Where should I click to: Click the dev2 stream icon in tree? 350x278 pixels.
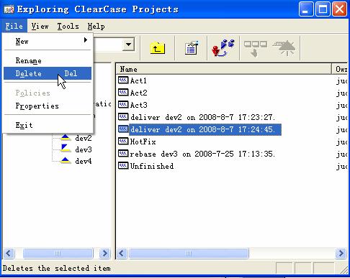pos(66,138)
